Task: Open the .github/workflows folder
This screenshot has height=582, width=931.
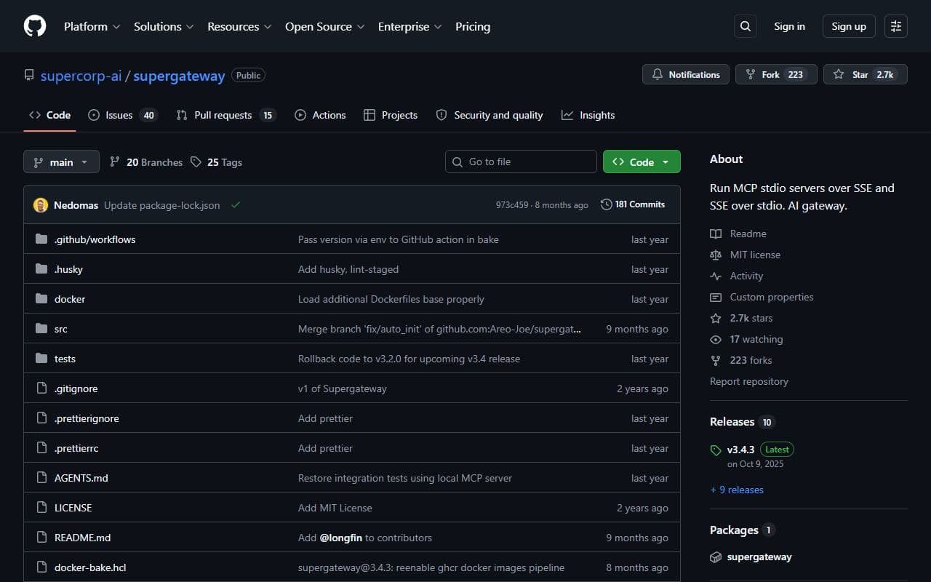Action: [x=95, y=239]
